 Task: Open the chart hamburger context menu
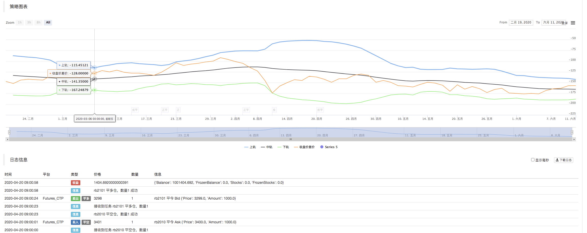pyautogui.click(x=573, y=23)
